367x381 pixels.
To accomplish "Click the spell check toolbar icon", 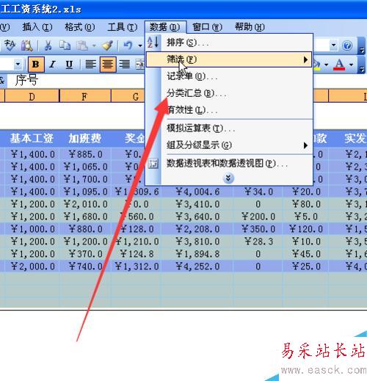I will (10, 46).
